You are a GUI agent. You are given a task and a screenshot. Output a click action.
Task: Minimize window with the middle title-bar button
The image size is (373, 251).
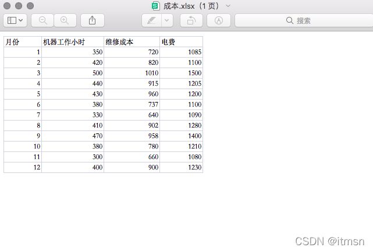tap(19, 6)
